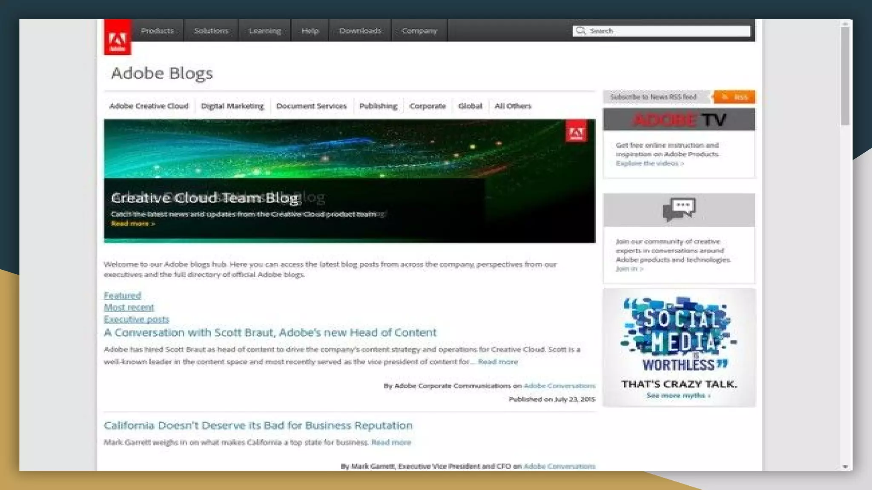872x490 pixels.
Task: Open the Most recent posts link
Action: point(129,308)
